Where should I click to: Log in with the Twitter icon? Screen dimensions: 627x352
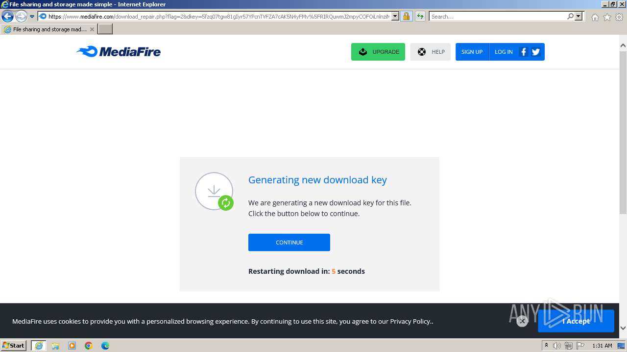(x=536, y=52)
